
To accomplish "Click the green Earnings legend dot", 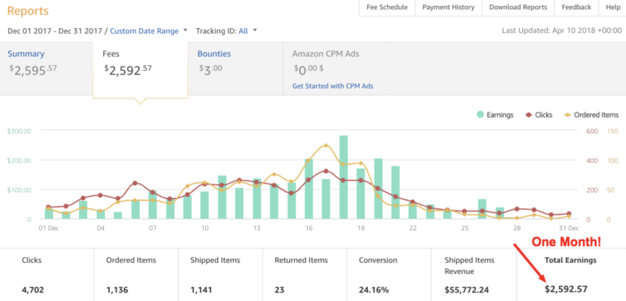I will [x=481, y=115].
